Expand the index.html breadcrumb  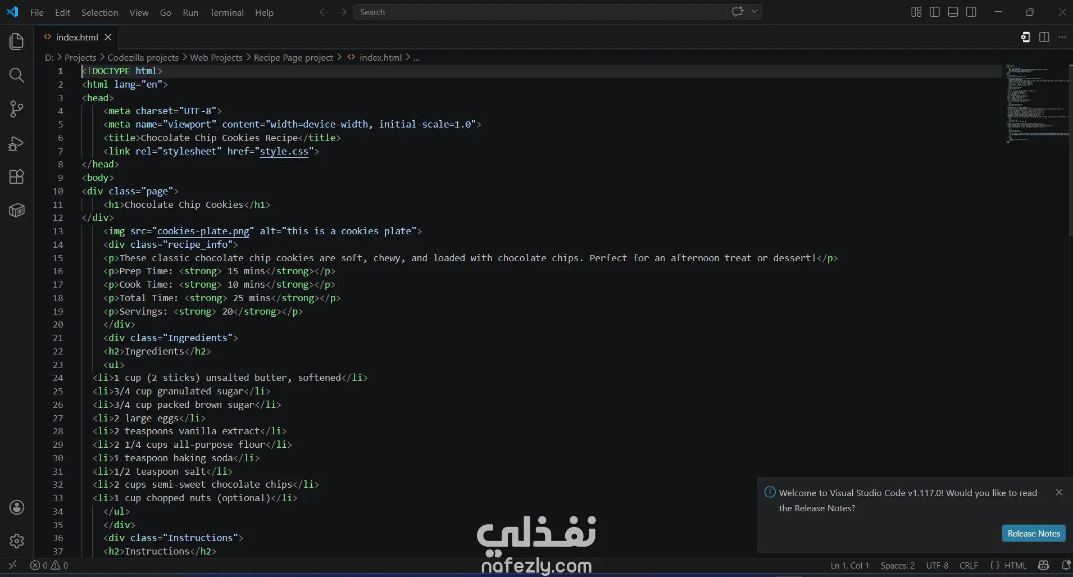pos(375,57)
